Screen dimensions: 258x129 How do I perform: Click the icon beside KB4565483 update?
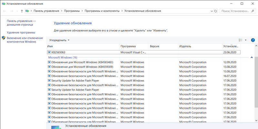click(49, 62)
